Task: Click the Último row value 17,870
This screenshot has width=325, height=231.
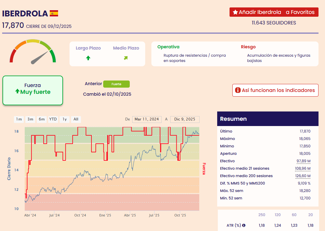Action: coord(305,131)
